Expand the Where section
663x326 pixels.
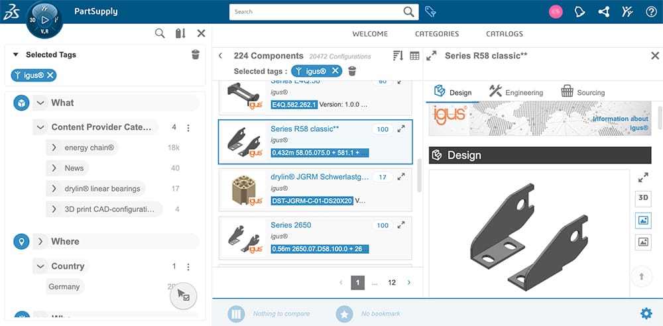point(40,241)
